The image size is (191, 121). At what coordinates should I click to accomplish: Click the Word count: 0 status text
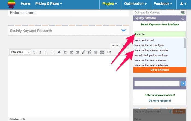pyautogui.click(x=17, y=119)
